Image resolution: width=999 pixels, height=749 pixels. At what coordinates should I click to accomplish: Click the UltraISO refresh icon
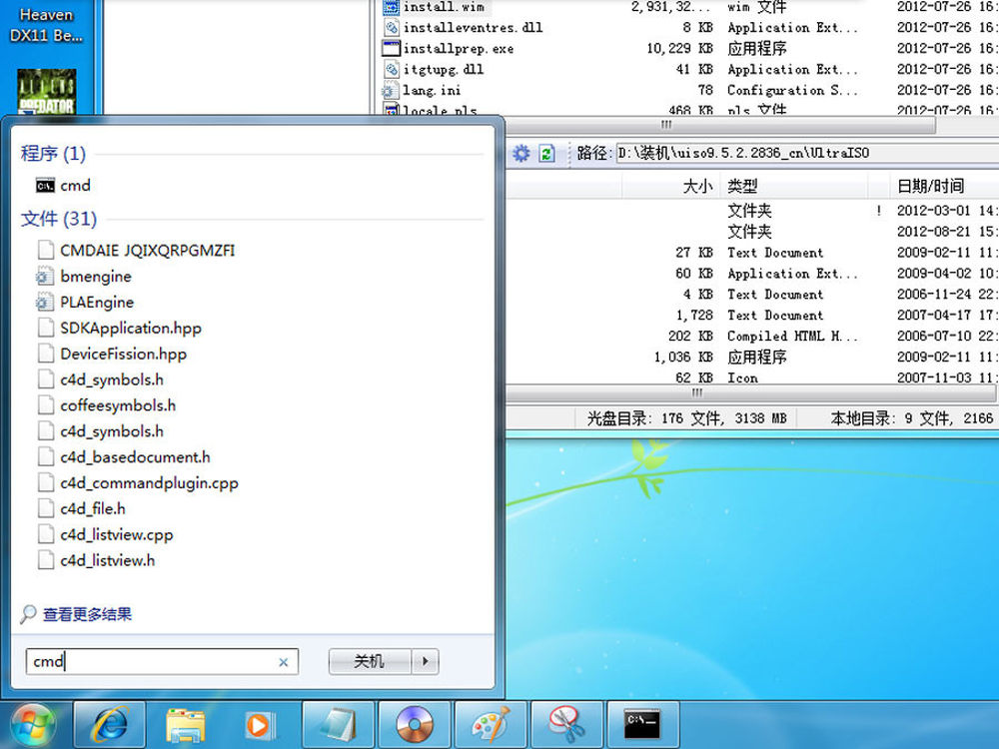(x=546, y=153)
